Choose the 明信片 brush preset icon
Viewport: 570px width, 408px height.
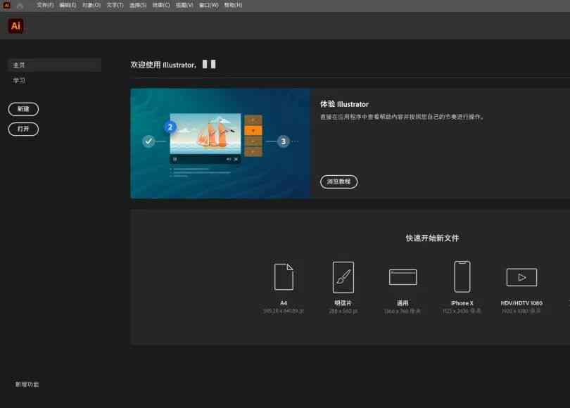point(343,277)
